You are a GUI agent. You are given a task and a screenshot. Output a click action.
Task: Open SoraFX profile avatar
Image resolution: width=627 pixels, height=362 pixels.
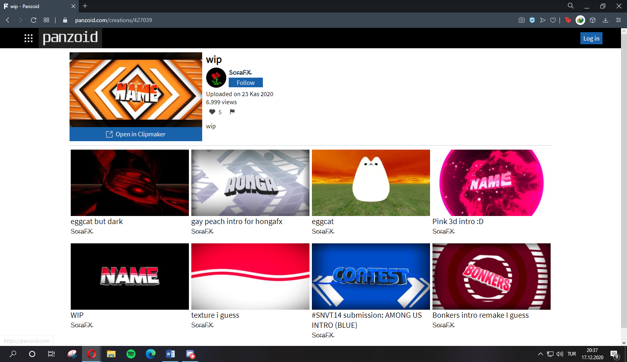coord(216,78)
